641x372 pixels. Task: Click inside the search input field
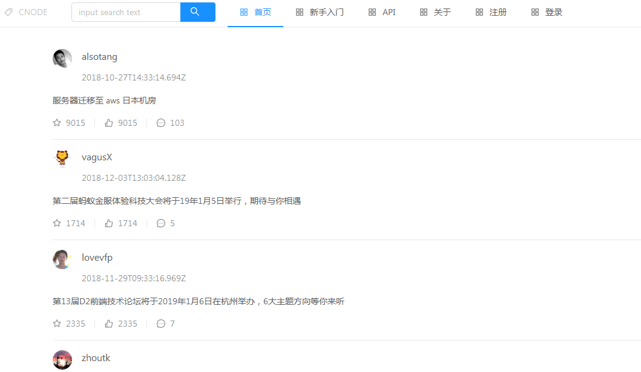125,11
